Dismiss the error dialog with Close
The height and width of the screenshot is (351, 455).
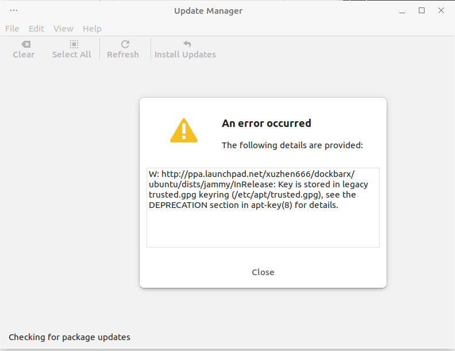[263, 272]
